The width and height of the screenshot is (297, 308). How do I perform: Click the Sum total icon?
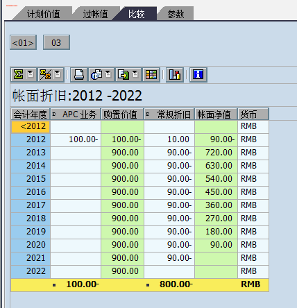[x=18, y=75]
